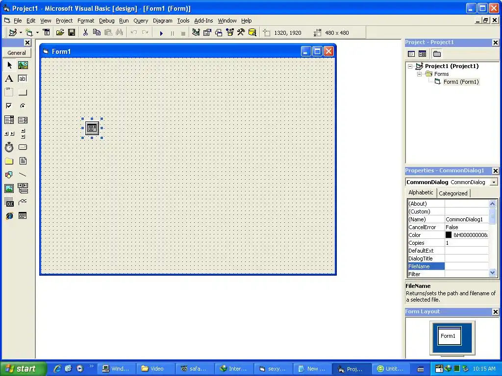
Task: Select the WebBrowser control tool
Action: pyautogui.click(x=9, y=216)
